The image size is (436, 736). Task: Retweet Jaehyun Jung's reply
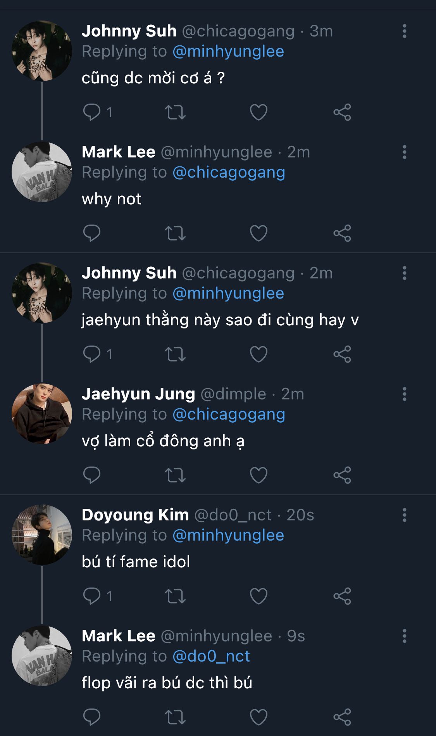pyautogui.click(x=175, y=475)
